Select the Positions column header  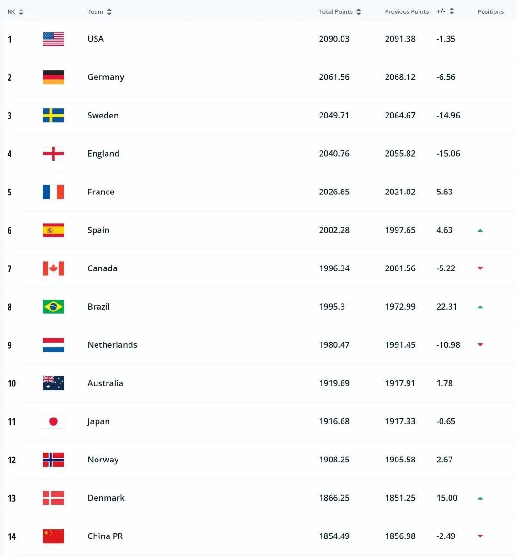(490, 12)
